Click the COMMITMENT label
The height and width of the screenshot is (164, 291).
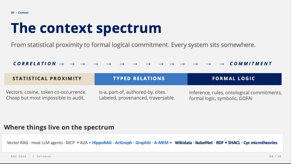(x=251, y=64)
